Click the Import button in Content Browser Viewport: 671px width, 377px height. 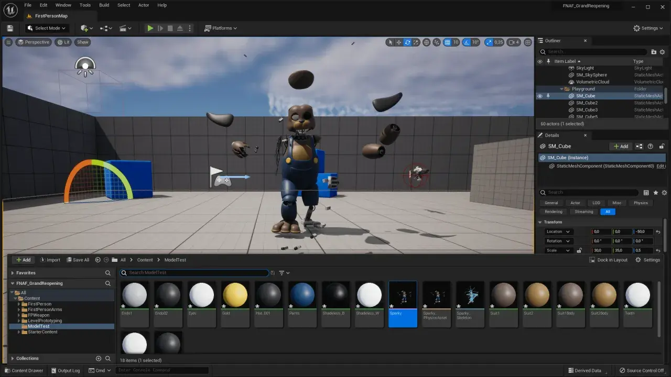50,260
